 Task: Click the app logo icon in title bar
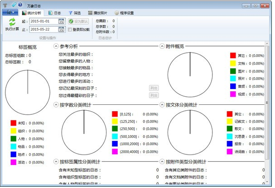pos(5,5)
